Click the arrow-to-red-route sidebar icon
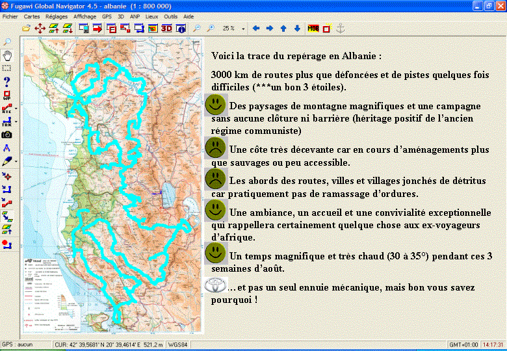The height and width of the screenshot is (351, 507). pyautogui.click(x=6, y=203)
